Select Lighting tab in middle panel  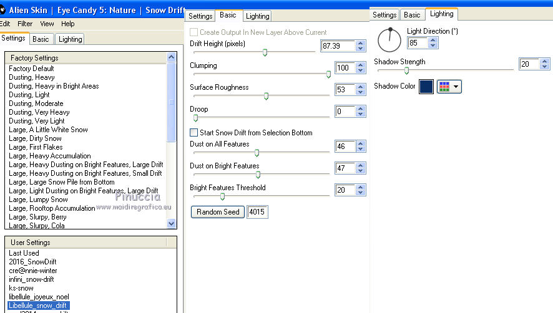[x=257, y=16]
